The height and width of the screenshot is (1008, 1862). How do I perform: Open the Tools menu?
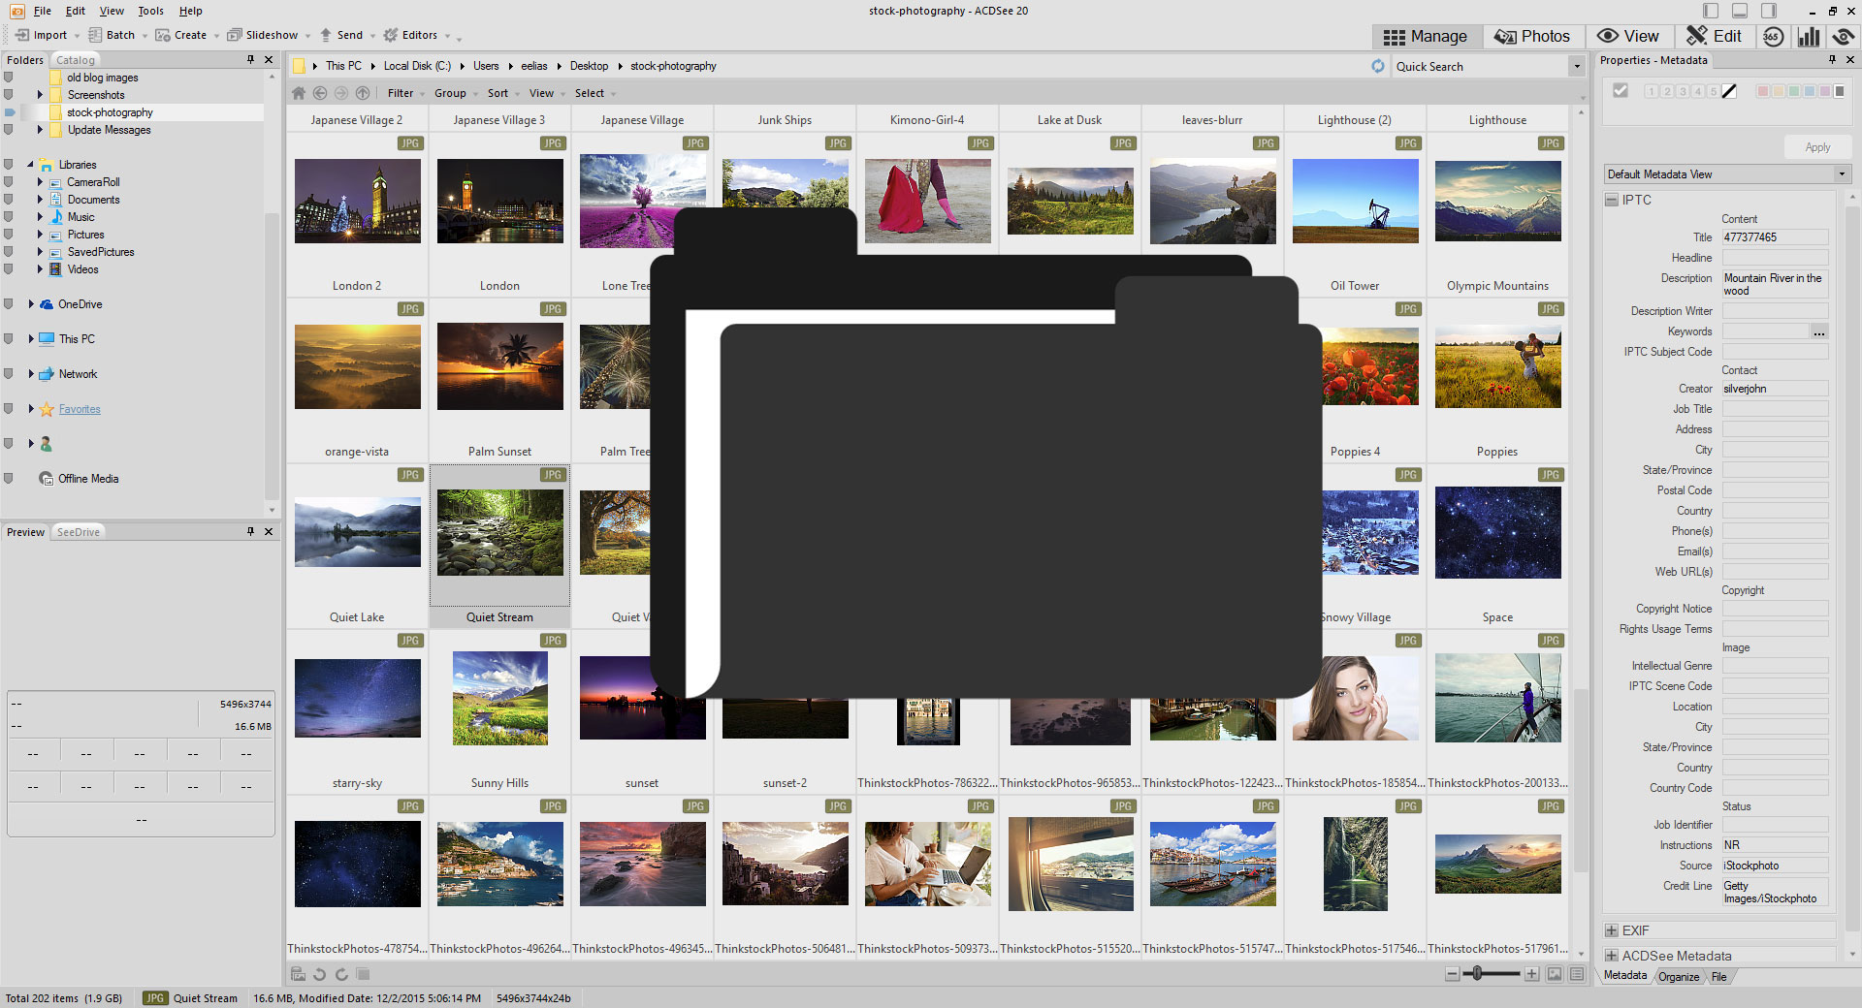150,11
